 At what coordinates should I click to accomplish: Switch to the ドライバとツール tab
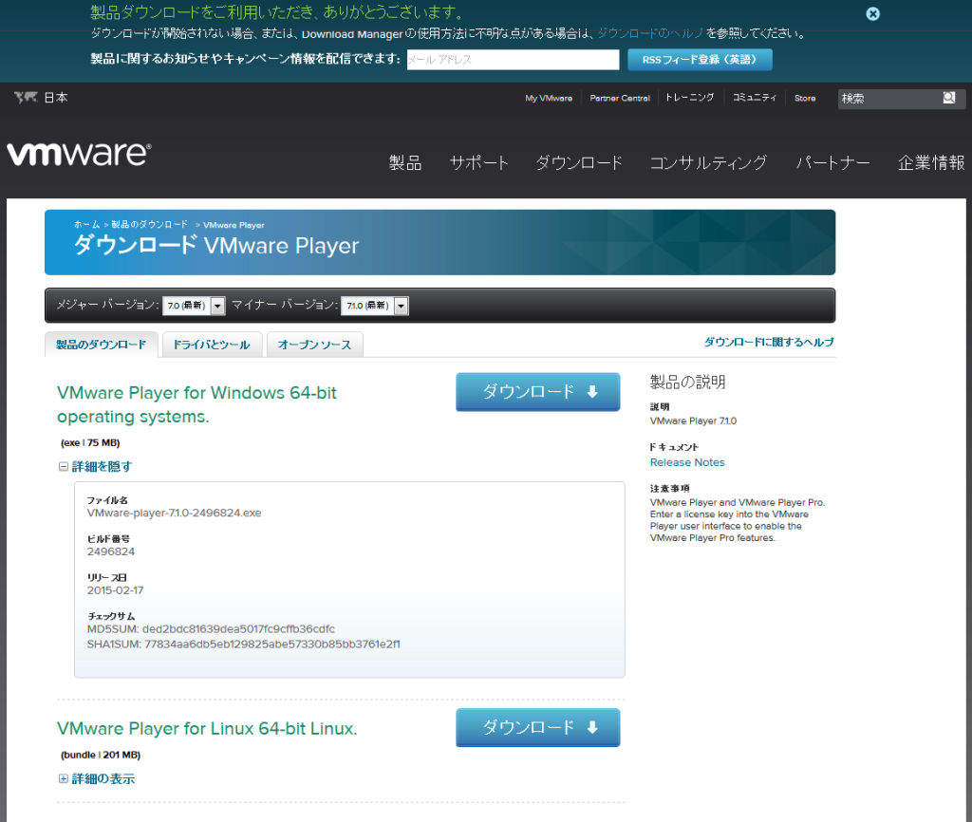point(211,345)
